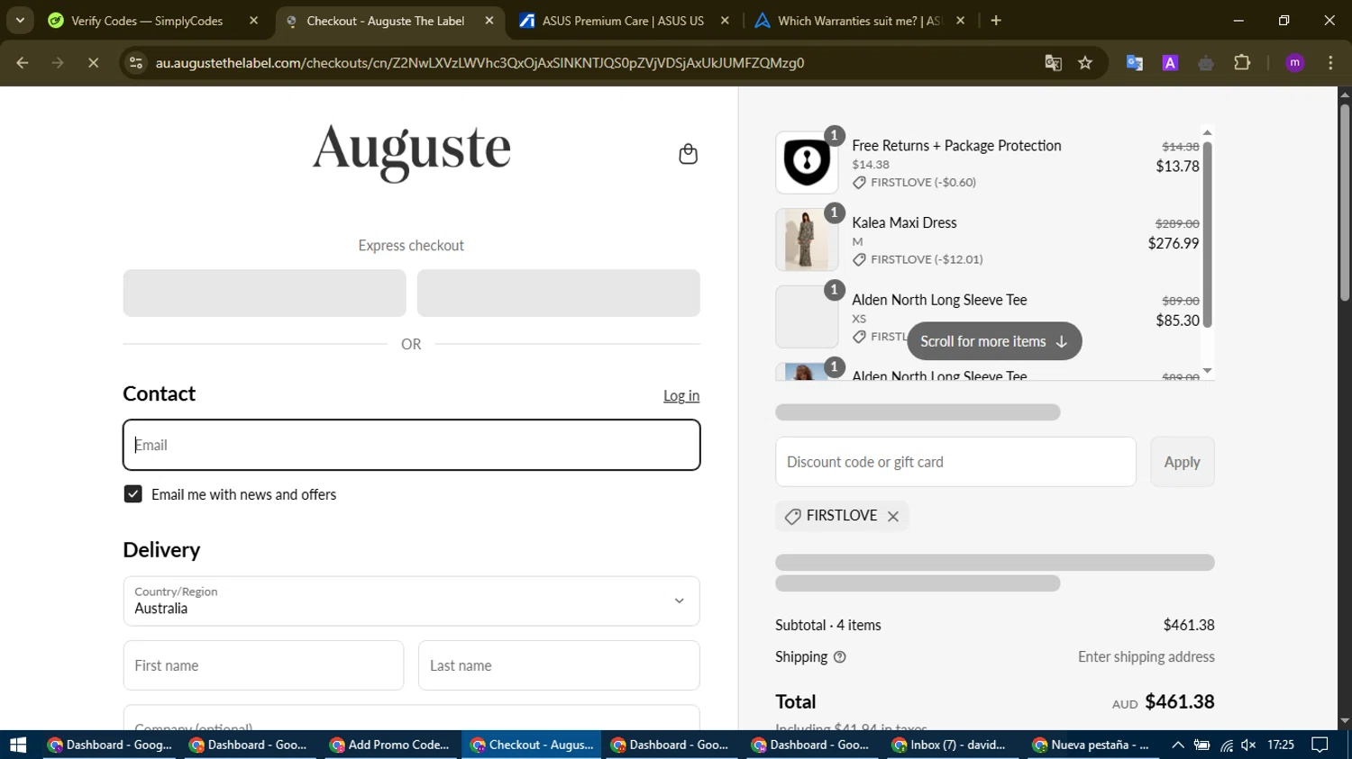Click the Apply discount button
The height and width of the screenshot is (759, 1352).
[1182, 462]
